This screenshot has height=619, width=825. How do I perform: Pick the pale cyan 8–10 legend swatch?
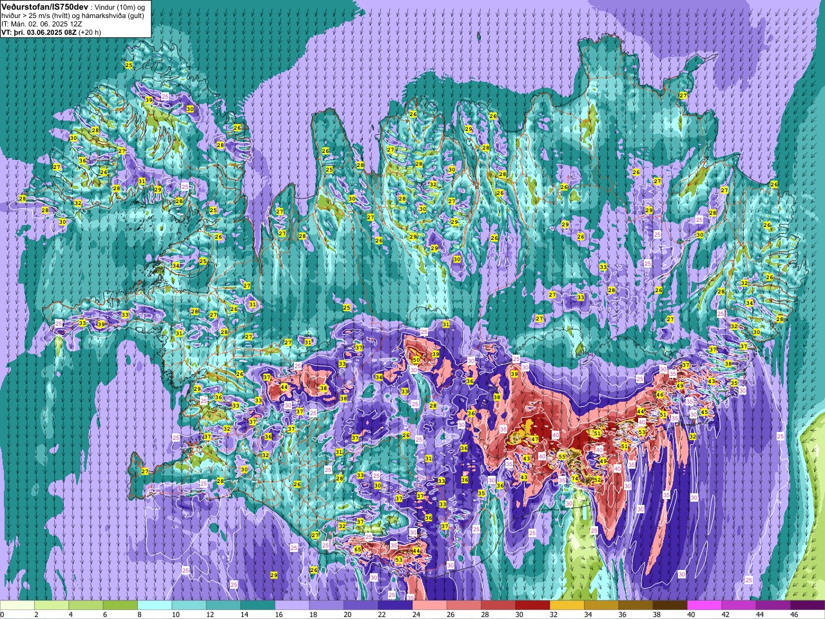(x=155, y=605)
